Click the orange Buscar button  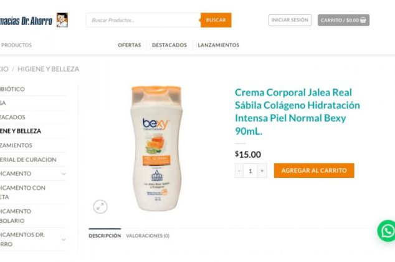[216, 20]
